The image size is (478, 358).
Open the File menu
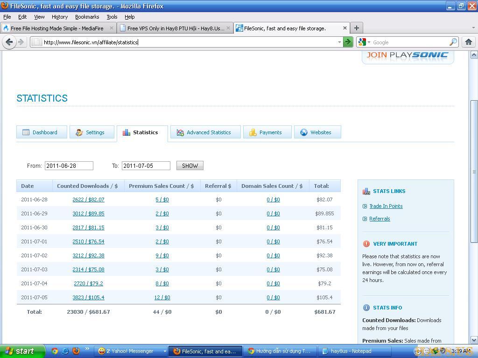(7, 17)
